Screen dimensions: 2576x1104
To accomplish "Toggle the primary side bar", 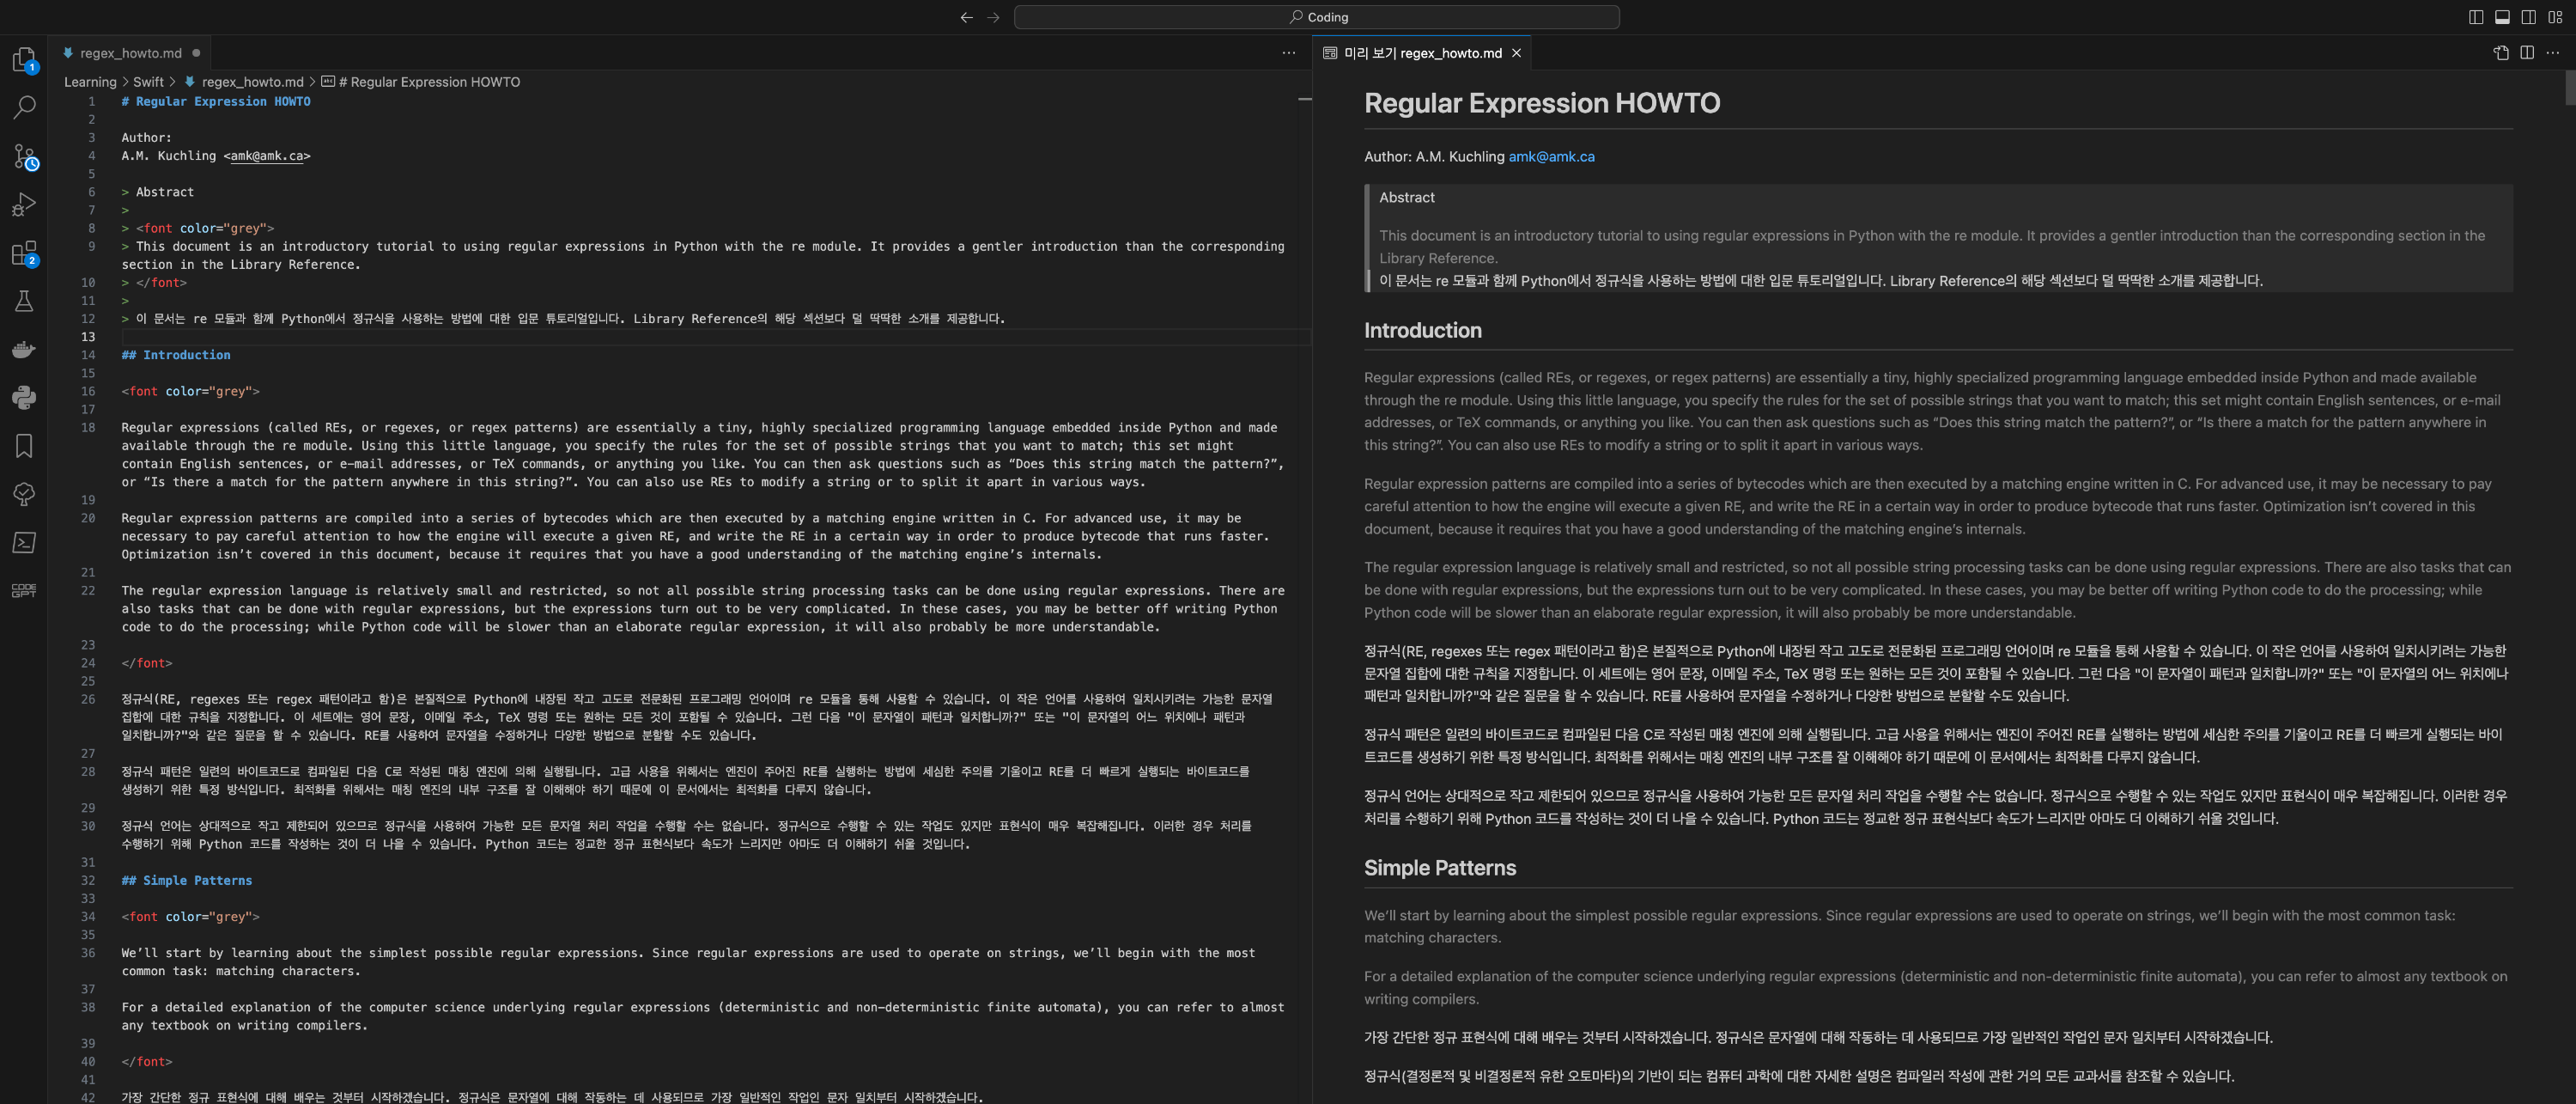I will click(2476, 17).
